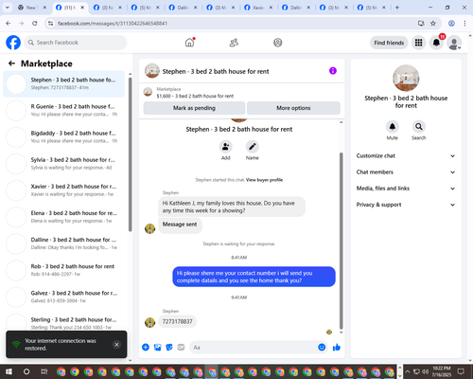The width and height of the screenshot is (473, 379).
Task: Click the Search Facebook field
Action: (76, 43)
